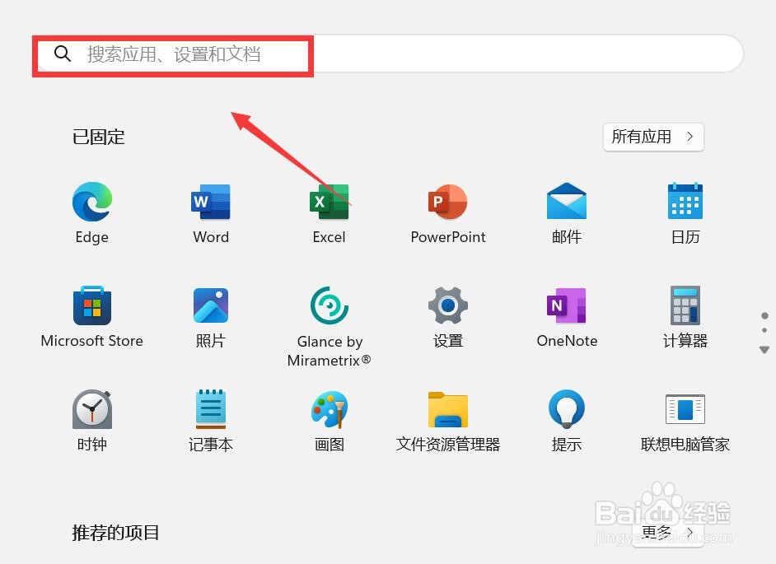The height and width of the screenshot is (564, 776).
Task: Open Excel pinned app
Action: (330, 212)
